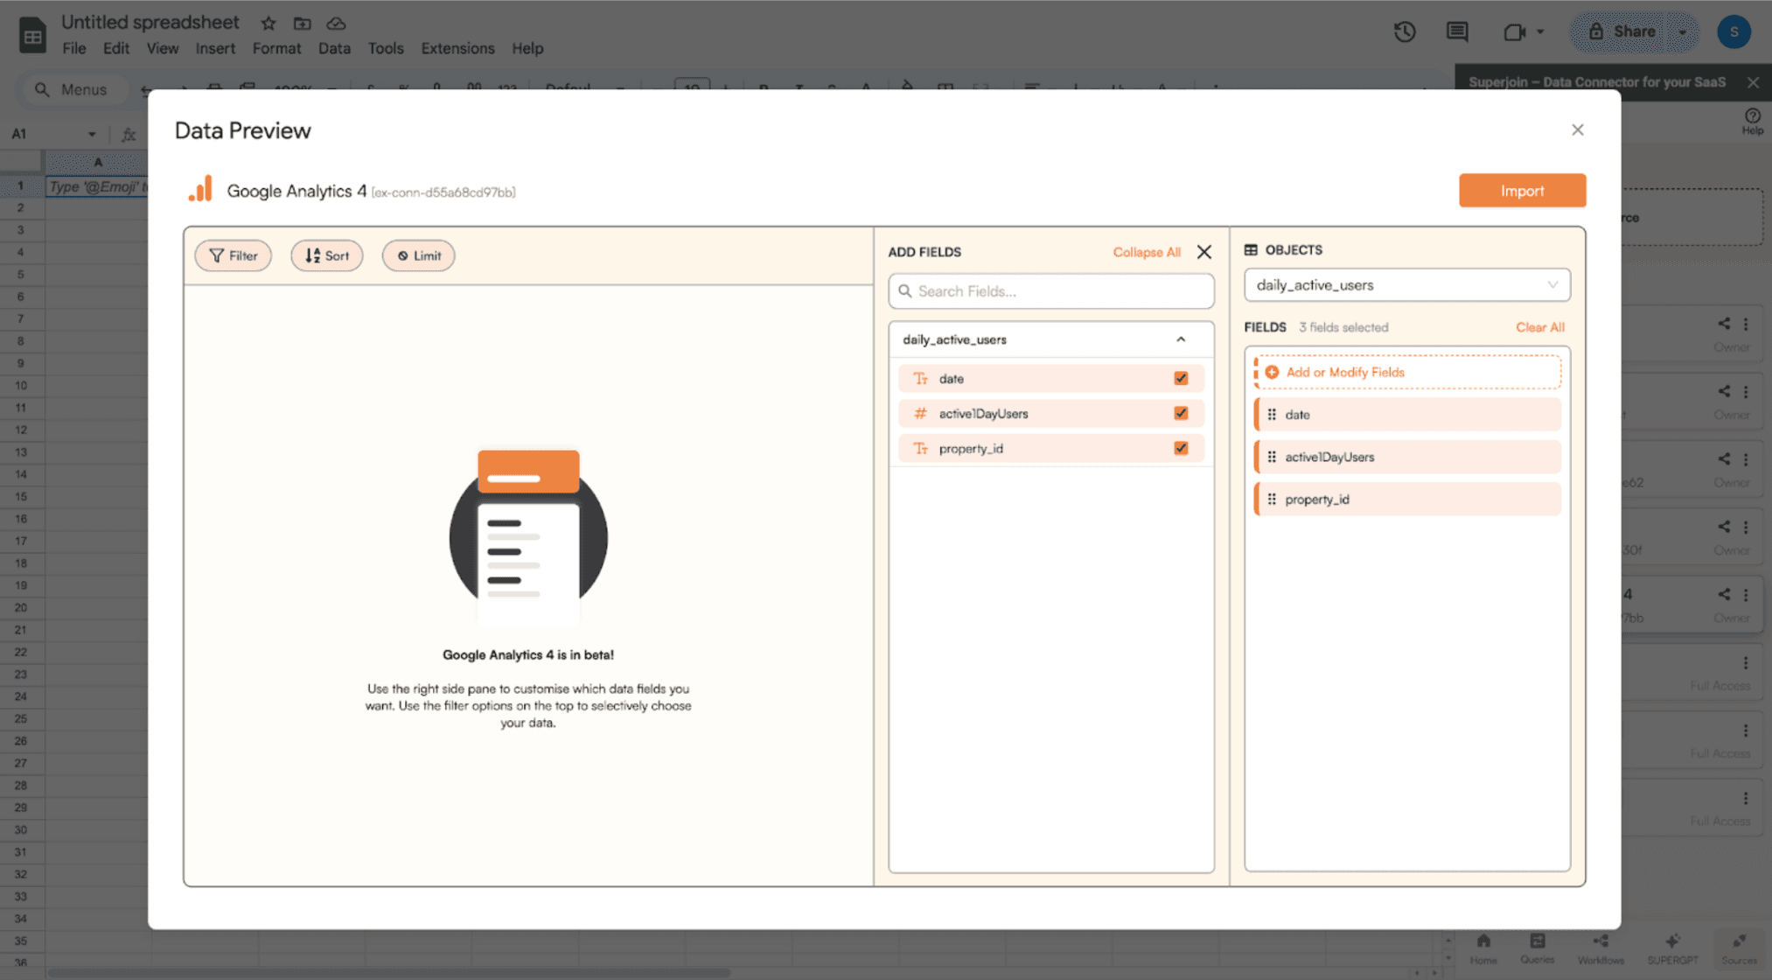Open the Extensions menu
The image size is (1772, 980).
coord(457,48)
